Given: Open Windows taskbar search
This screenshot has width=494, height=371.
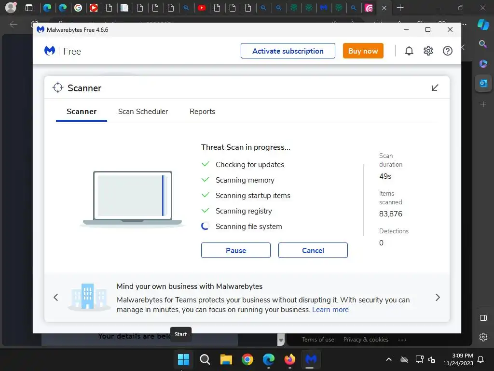Looking at the screenshot, I should click(x=205, y=359).
